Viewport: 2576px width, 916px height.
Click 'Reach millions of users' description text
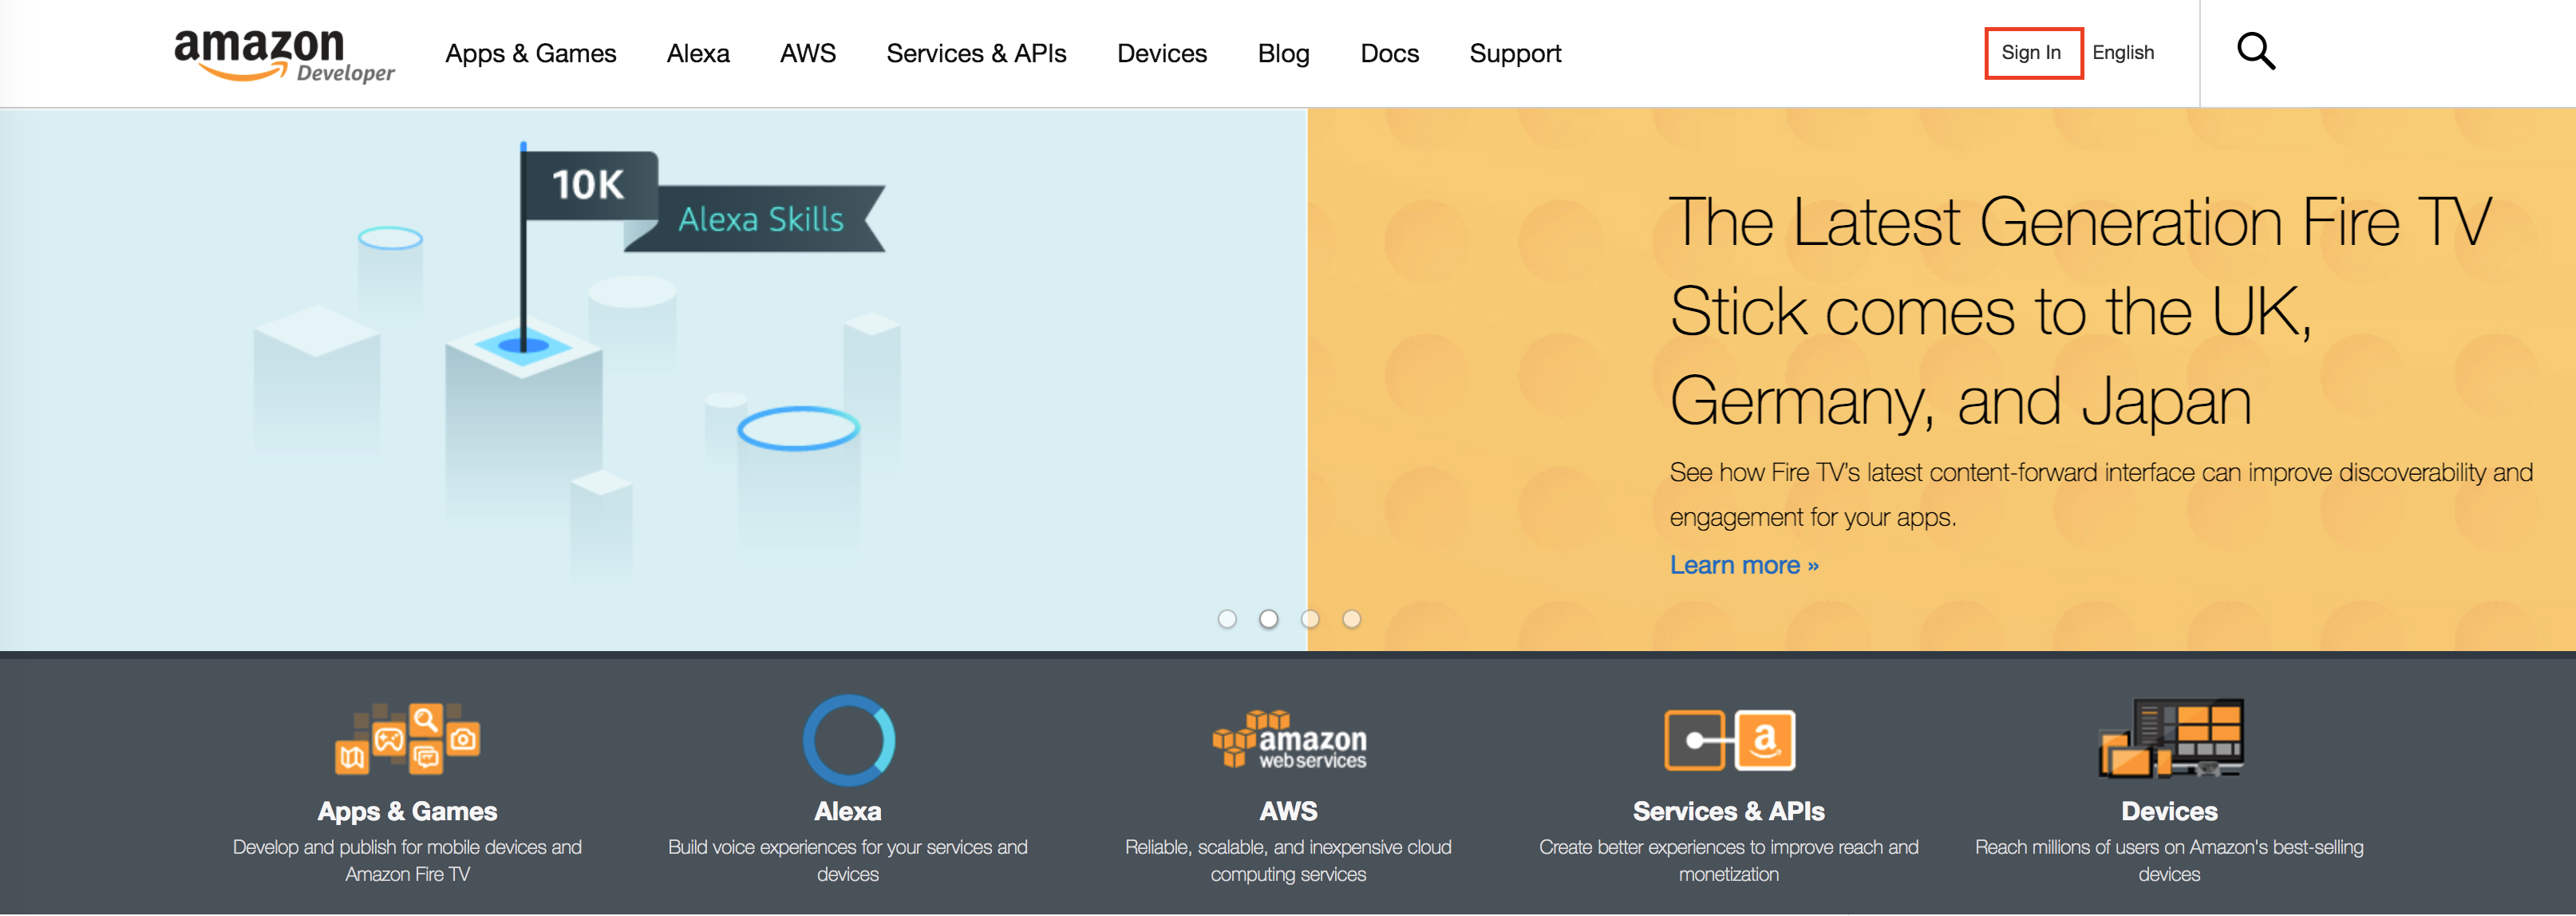tap(2170, 860)
